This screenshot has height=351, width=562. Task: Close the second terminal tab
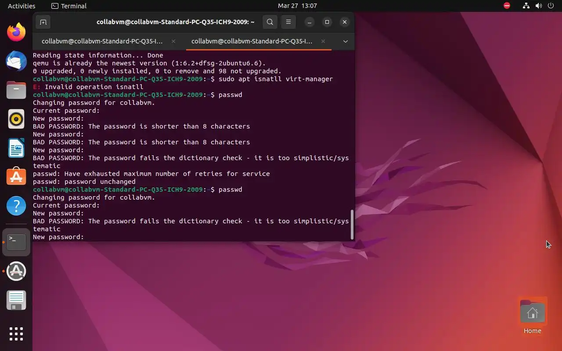click(x=323, y=41)
